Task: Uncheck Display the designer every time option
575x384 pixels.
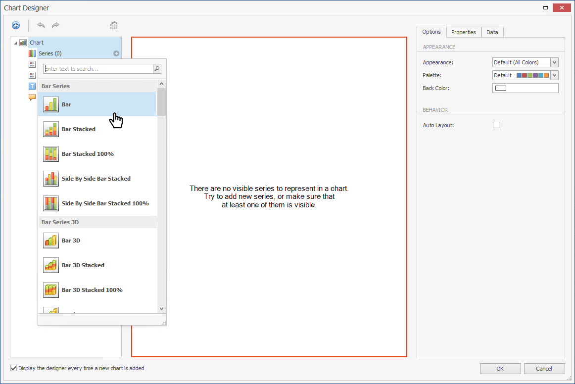Action: [14, 368]
